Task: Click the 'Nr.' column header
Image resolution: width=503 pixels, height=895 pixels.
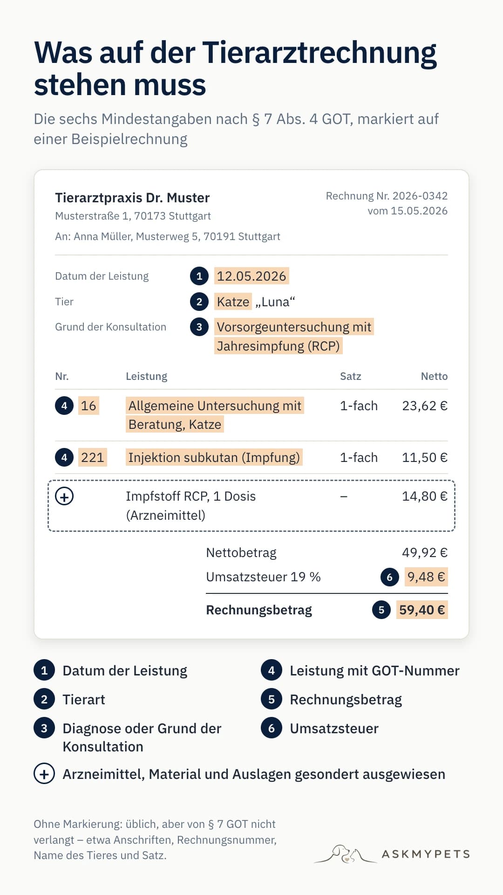Action: tap(61, 376)
